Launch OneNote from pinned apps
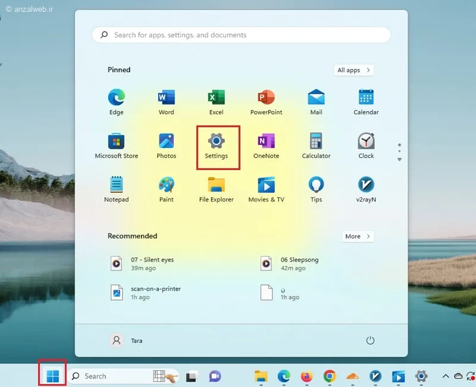 tap(266, 146)
